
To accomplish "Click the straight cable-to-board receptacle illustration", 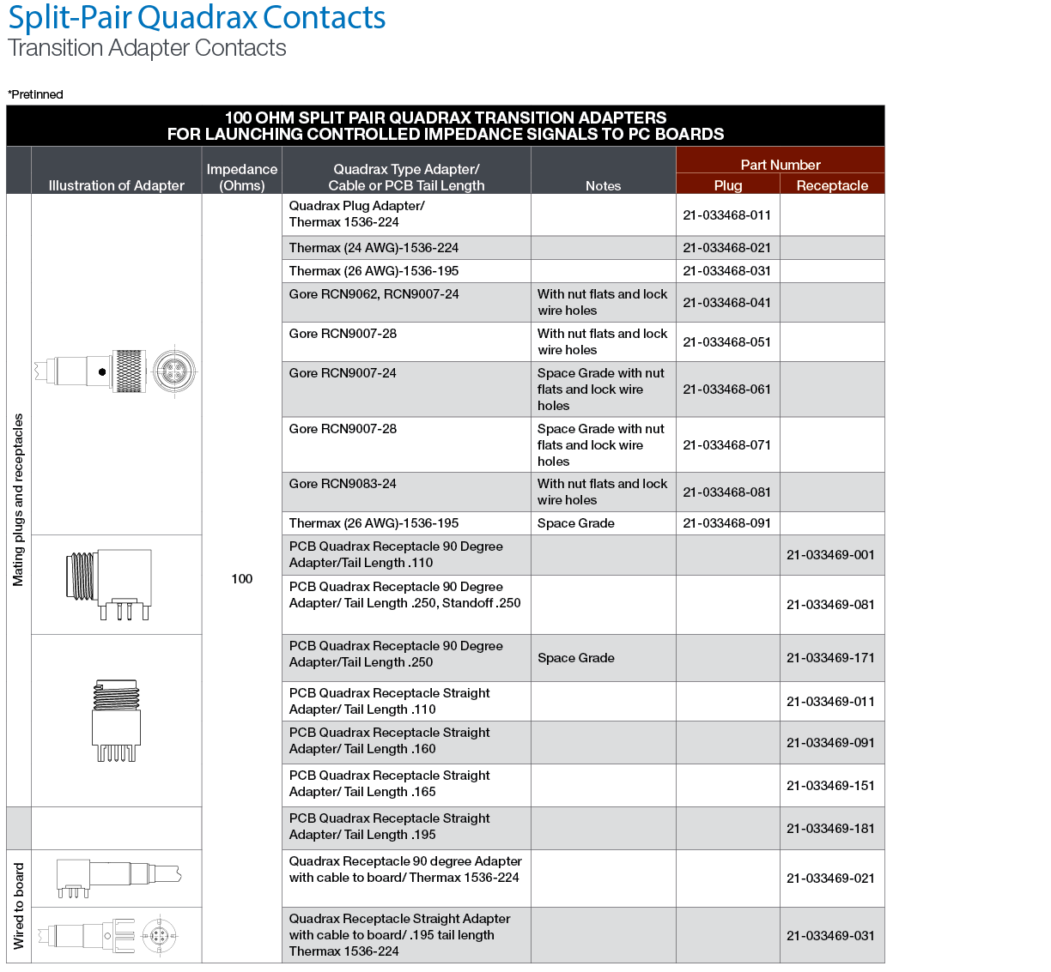I will pyautogui.click(x=106, y=935).
